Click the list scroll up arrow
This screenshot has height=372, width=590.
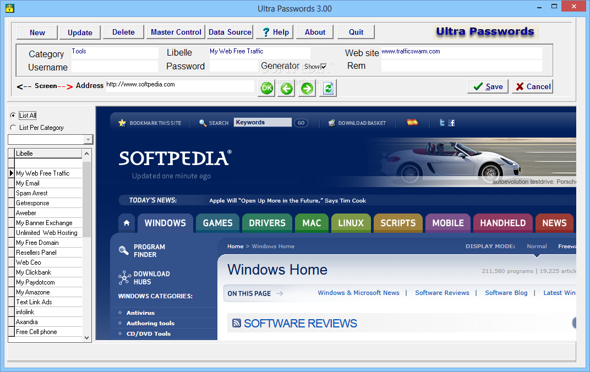click(x=86, y=154)
